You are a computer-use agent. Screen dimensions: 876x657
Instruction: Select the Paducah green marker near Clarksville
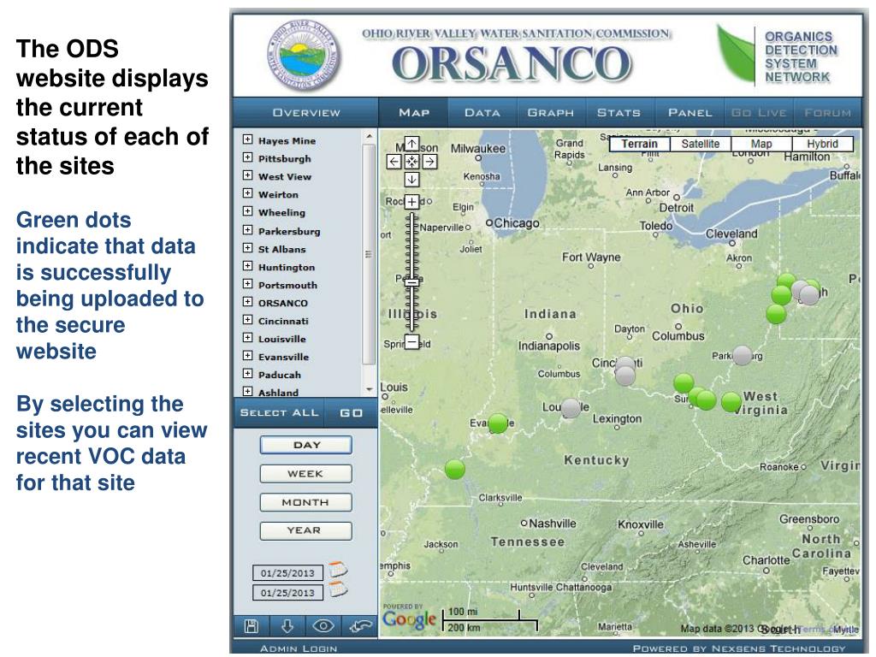coord(455,470)
